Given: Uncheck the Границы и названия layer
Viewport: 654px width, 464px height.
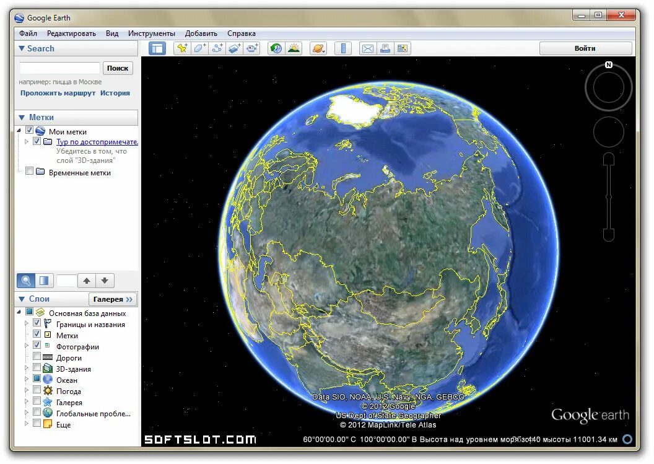Looking at the screenshot, I should (x=37, y=323).
